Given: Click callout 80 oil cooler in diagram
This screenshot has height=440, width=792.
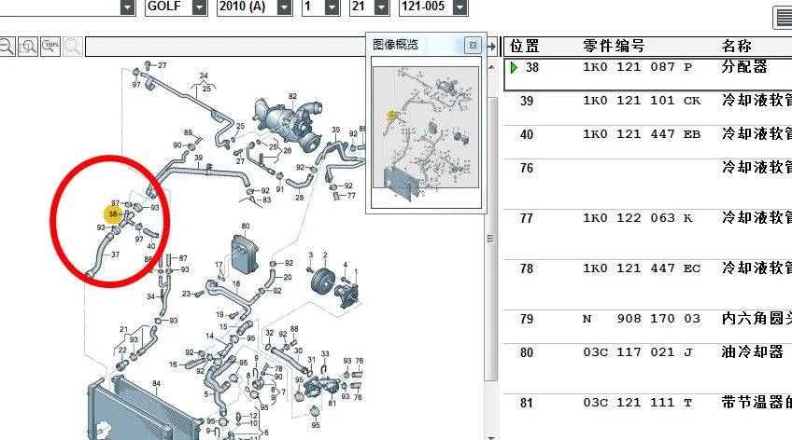Looking at the screenshot, I should click(246, 227).
